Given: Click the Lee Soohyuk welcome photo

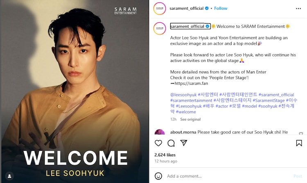Looking at the screenshot, I should pos(75,91).
